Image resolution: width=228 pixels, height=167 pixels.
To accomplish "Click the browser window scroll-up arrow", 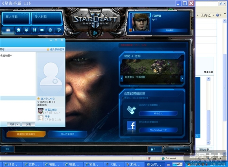I will 224,21.
